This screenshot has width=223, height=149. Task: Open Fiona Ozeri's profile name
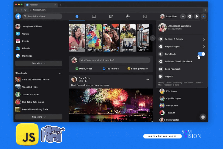[x=84, y=78]
